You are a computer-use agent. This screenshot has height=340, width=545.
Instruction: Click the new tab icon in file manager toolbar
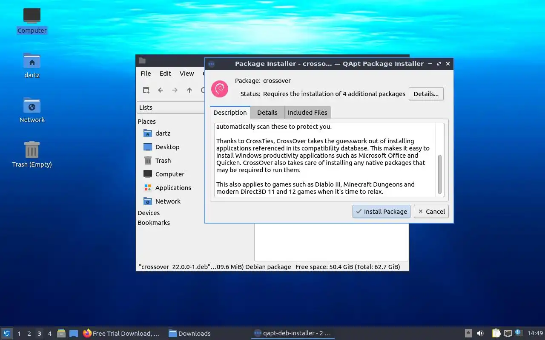click(146, 90)
